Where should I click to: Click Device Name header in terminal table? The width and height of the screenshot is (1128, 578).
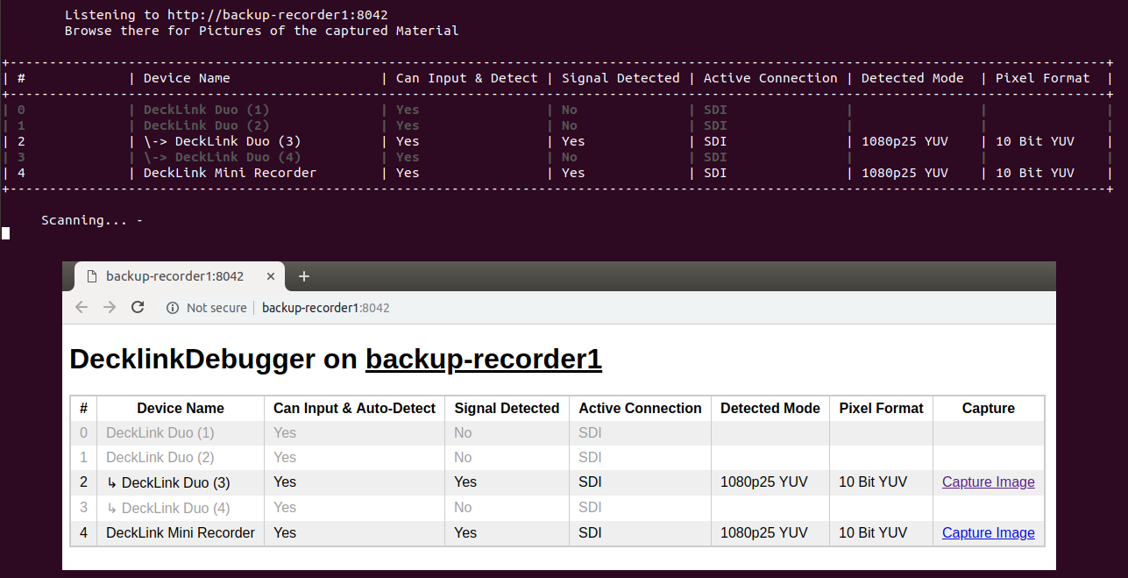[187, 78]
